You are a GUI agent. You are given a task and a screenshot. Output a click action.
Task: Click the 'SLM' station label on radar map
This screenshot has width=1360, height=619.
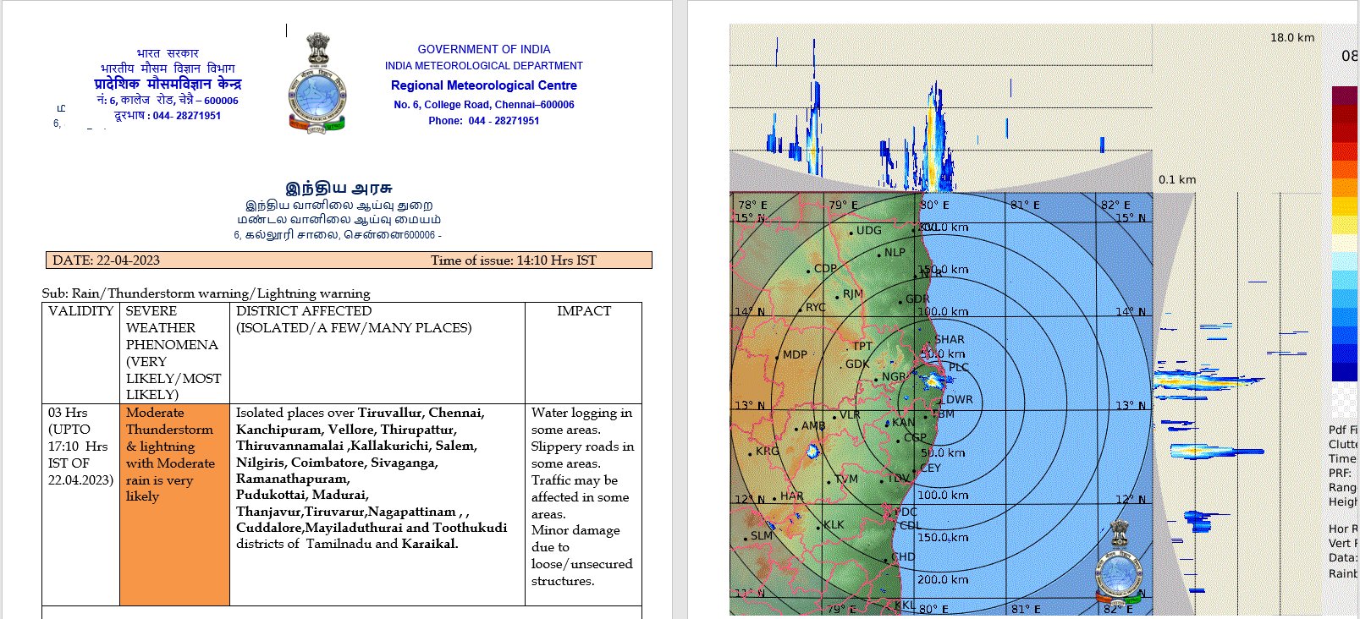762,535
